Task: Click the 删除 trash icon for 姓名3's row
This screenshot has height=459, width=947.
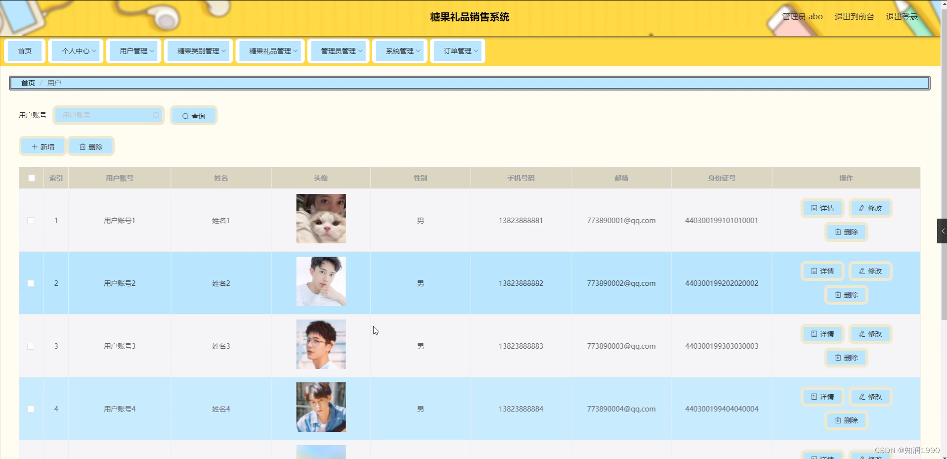Action: pyautogui.click(x=837, y=358)
